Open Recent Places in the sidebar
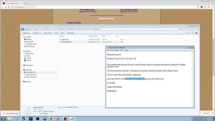The height and width of the screenshot is (121, 215). click(31, 46)
